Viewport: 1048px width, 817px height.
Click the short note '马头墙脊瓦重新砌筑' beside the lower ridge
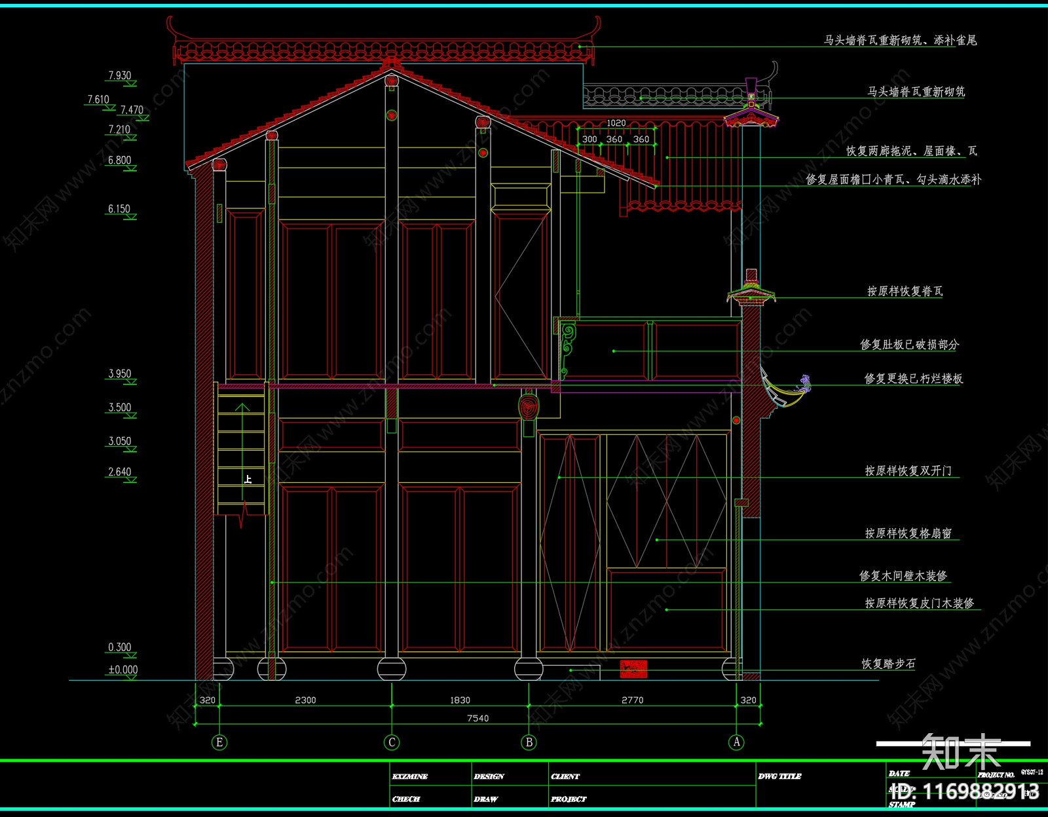(x=916, y=92)
